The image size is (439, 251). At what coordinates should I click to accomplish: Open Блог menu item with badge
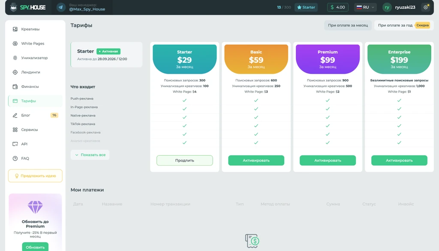(35, 115)
